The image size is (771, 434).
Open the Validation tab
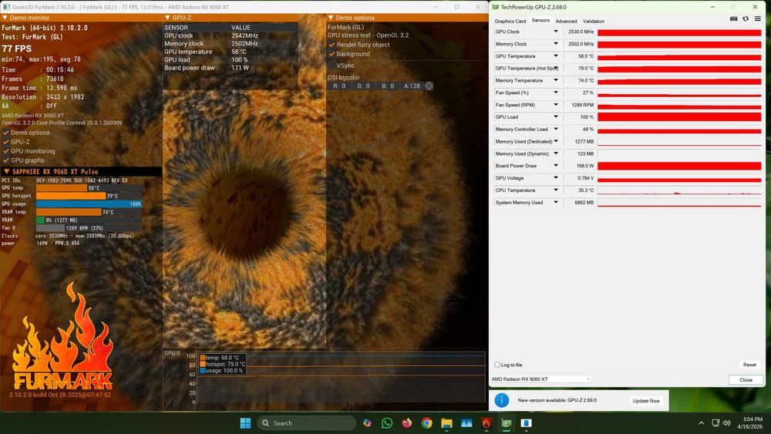tap(594, 21)
